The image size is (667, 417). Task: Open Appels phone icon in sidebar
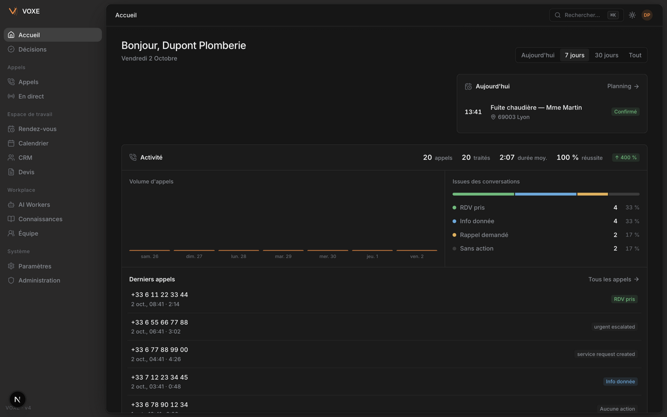pyautogui.click(x=11, y=82)
